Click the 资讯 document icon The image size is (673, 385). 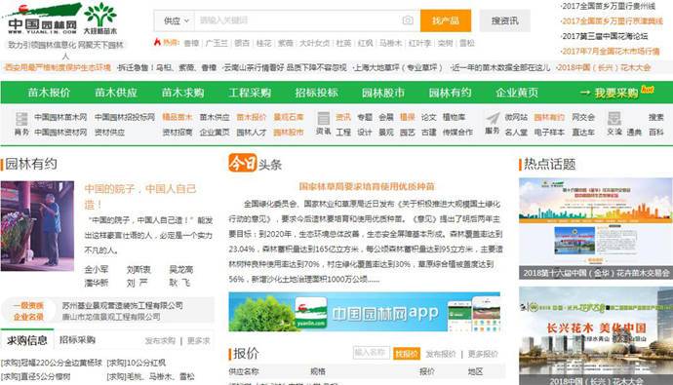click(x=323, y=118)
